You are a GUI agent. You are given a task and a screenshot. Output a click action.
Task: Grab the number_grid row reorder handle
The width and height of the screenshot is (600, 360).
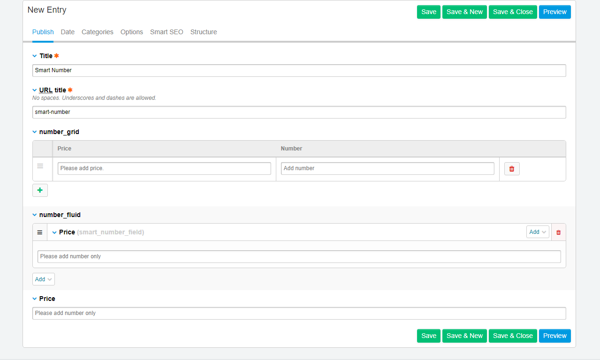40,166
